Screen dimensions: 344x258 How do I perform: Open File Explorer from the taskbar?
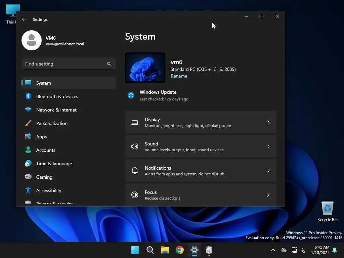click(x=165, y=250)
